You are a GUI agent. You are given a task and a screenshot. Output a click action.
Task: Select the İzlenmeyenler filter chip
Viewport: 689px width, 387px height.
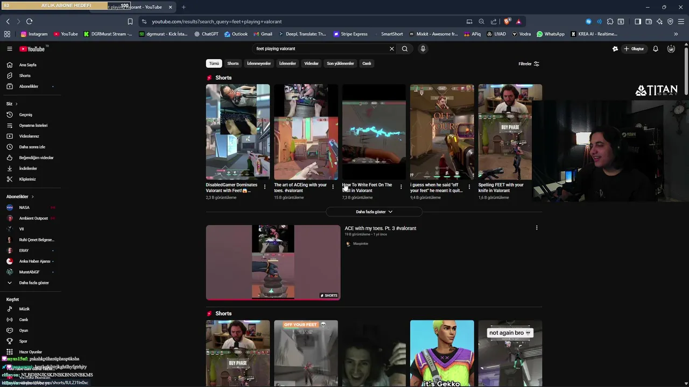tap(259, 63)
